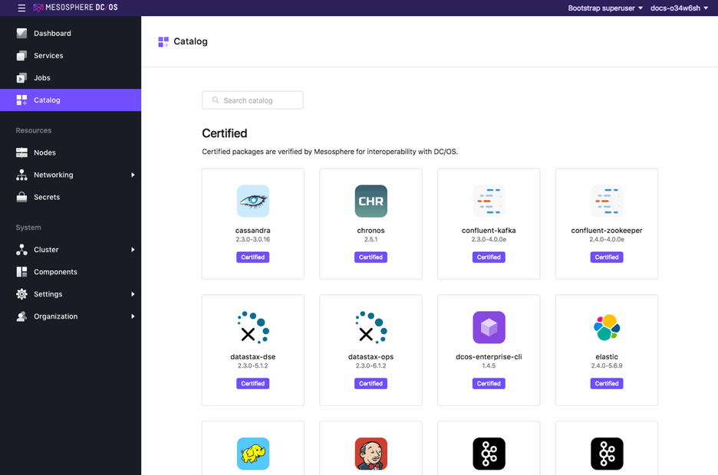
Task: Open the yellow elephant Hadoop icon tile
Action: pos(252,454)
